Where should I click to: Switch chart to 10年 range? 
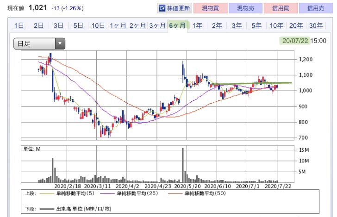(x=276, y=26)
